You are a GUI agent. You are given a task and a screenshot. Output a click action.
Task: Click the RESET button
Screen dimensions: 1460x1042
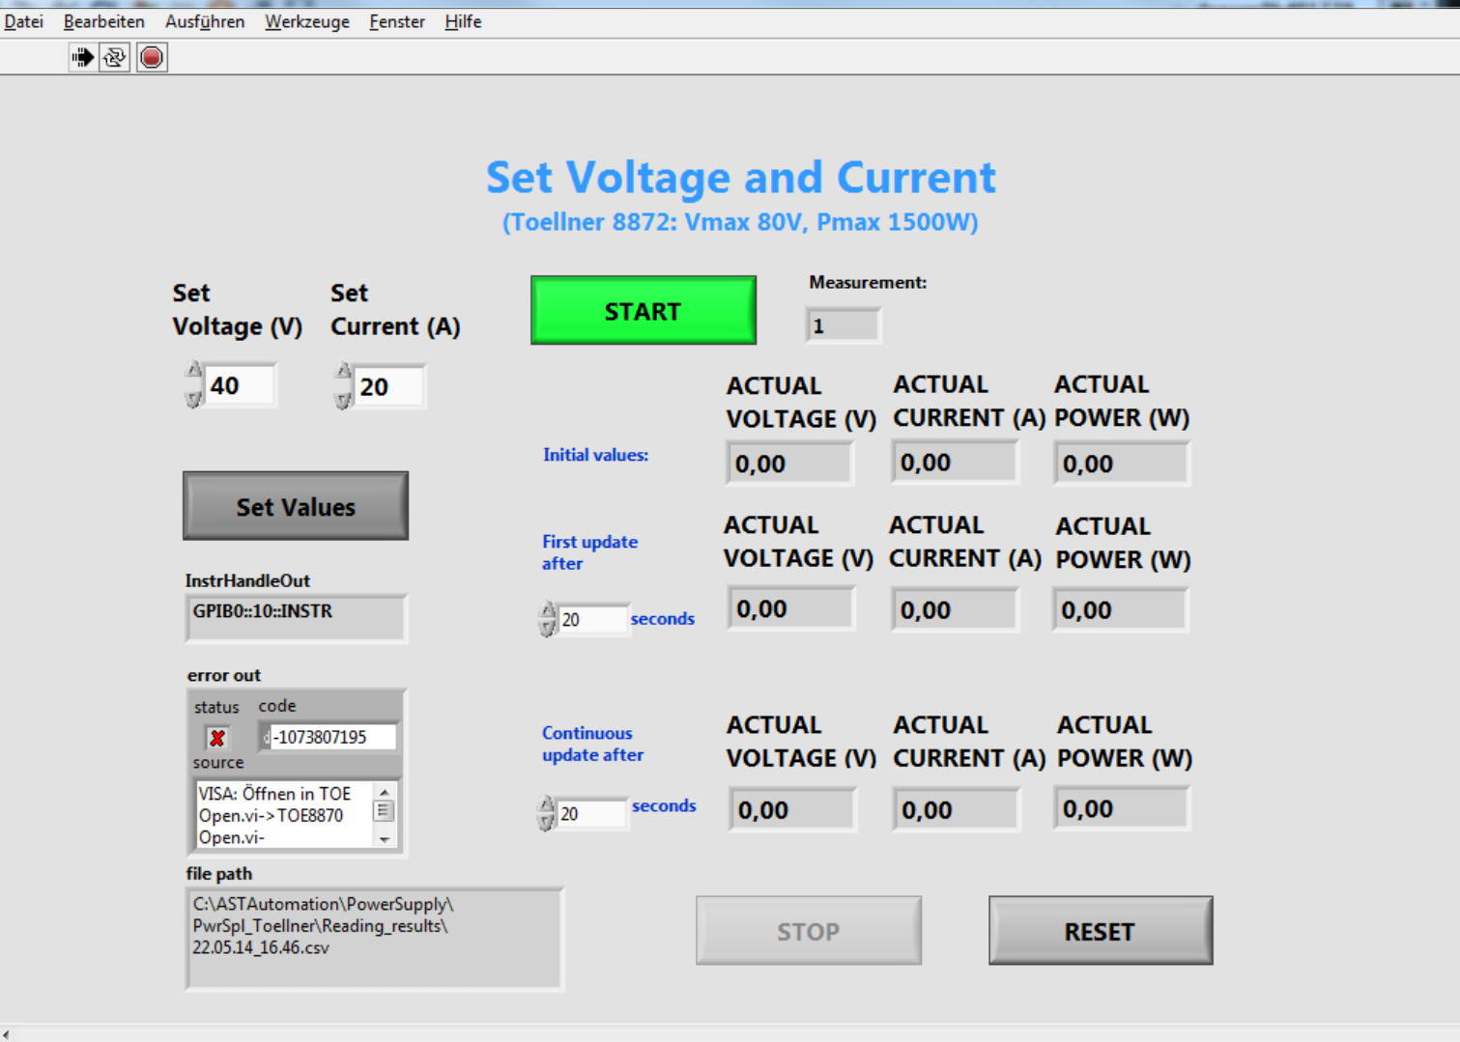1101,931
